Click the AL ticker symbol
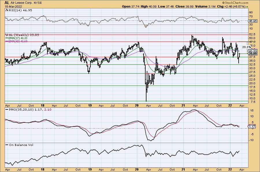This screenshot has height=172, width=260. click(7, 3)
